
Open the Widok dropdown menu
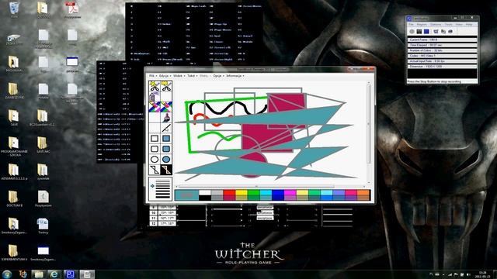pos(179,76)
